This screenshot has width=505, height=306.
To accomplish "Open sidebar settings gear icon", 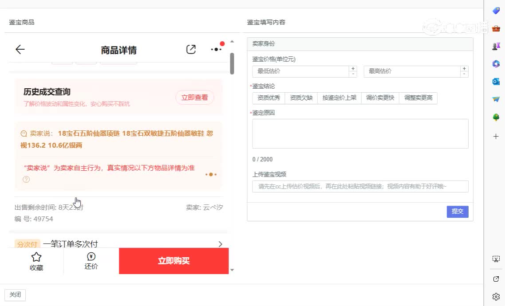I will [x=496, y=296].
